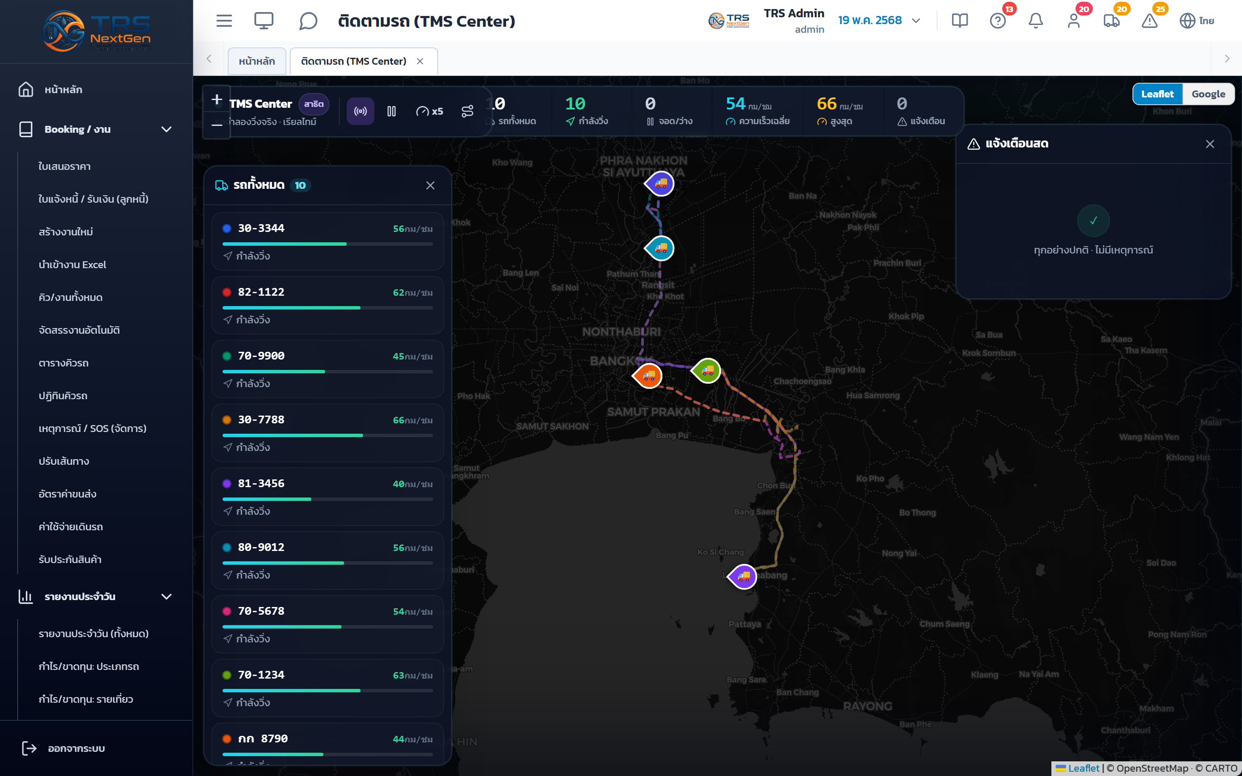Open warning triangle icon with badge 25

pyautogui.click(x=1150, y=21)
